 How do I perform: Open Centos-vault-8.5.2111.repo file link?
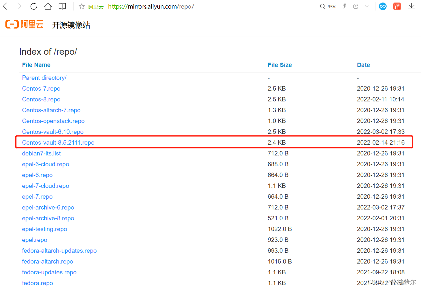58,142
